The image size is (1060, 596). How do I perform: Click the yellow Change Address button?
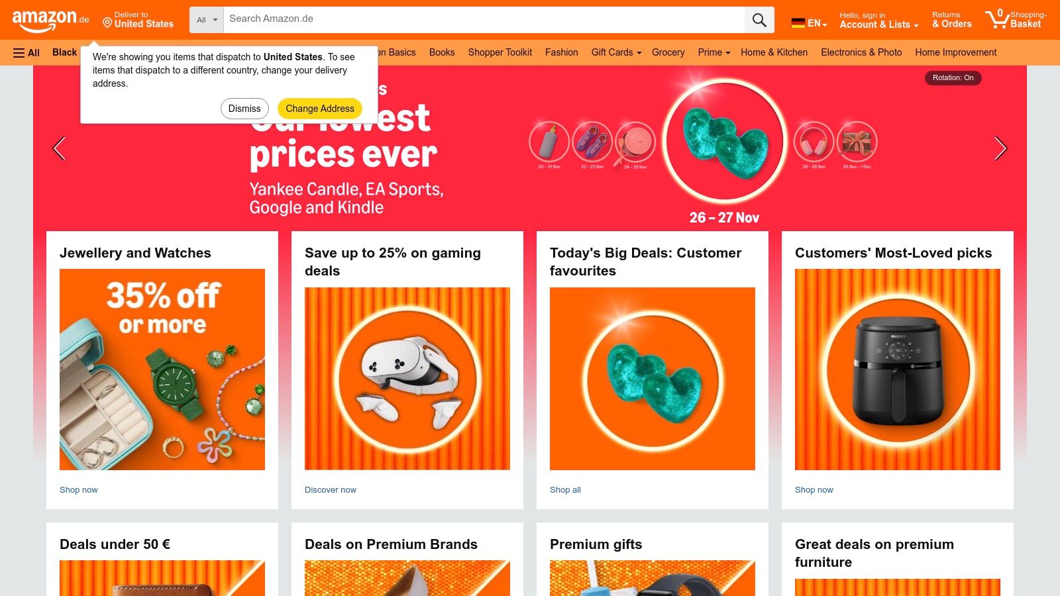pos(320,109)
